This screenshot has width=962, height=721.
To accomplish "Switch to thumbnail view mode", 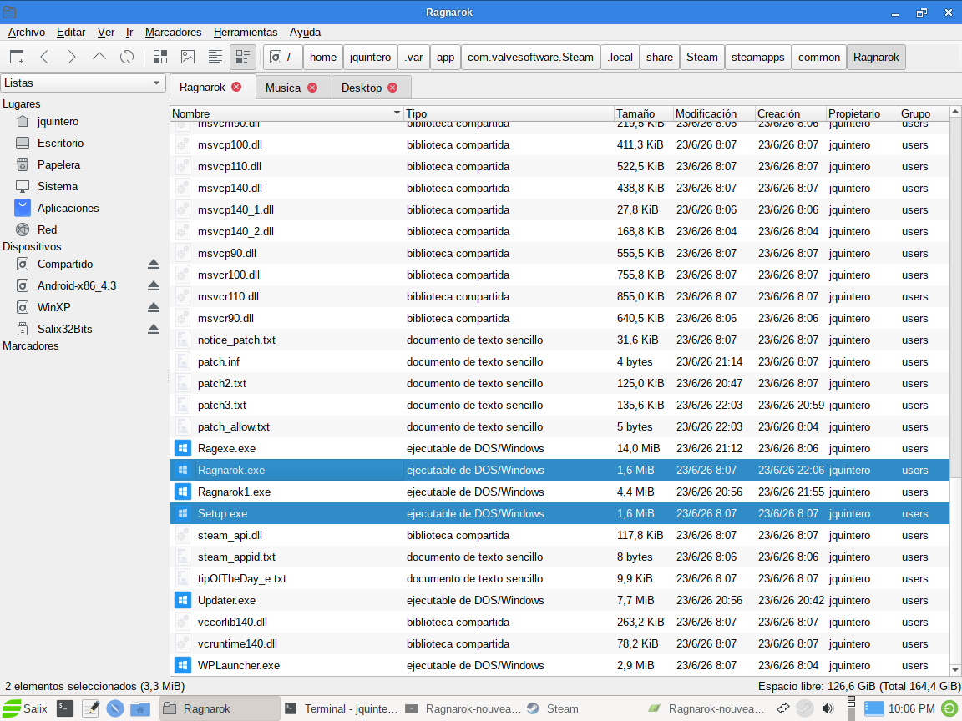I will click(x=188, y=57).
